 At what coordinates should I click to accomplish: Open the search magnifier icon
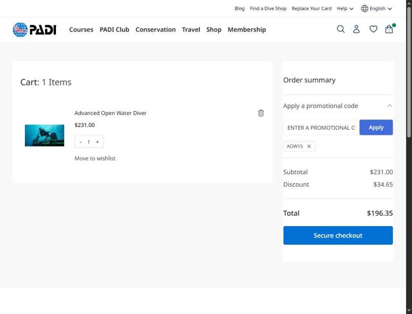[x=341, y=29]
